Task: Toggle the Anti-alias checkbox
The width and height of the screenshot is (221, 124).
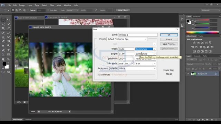Action: click(48, 10)
